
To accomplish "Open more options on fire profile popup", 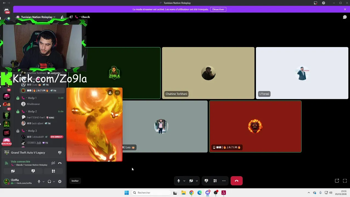I will [x=117, y=93].
